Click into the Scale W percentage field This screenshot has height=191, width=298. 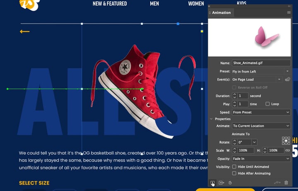[x=245, y=150]
